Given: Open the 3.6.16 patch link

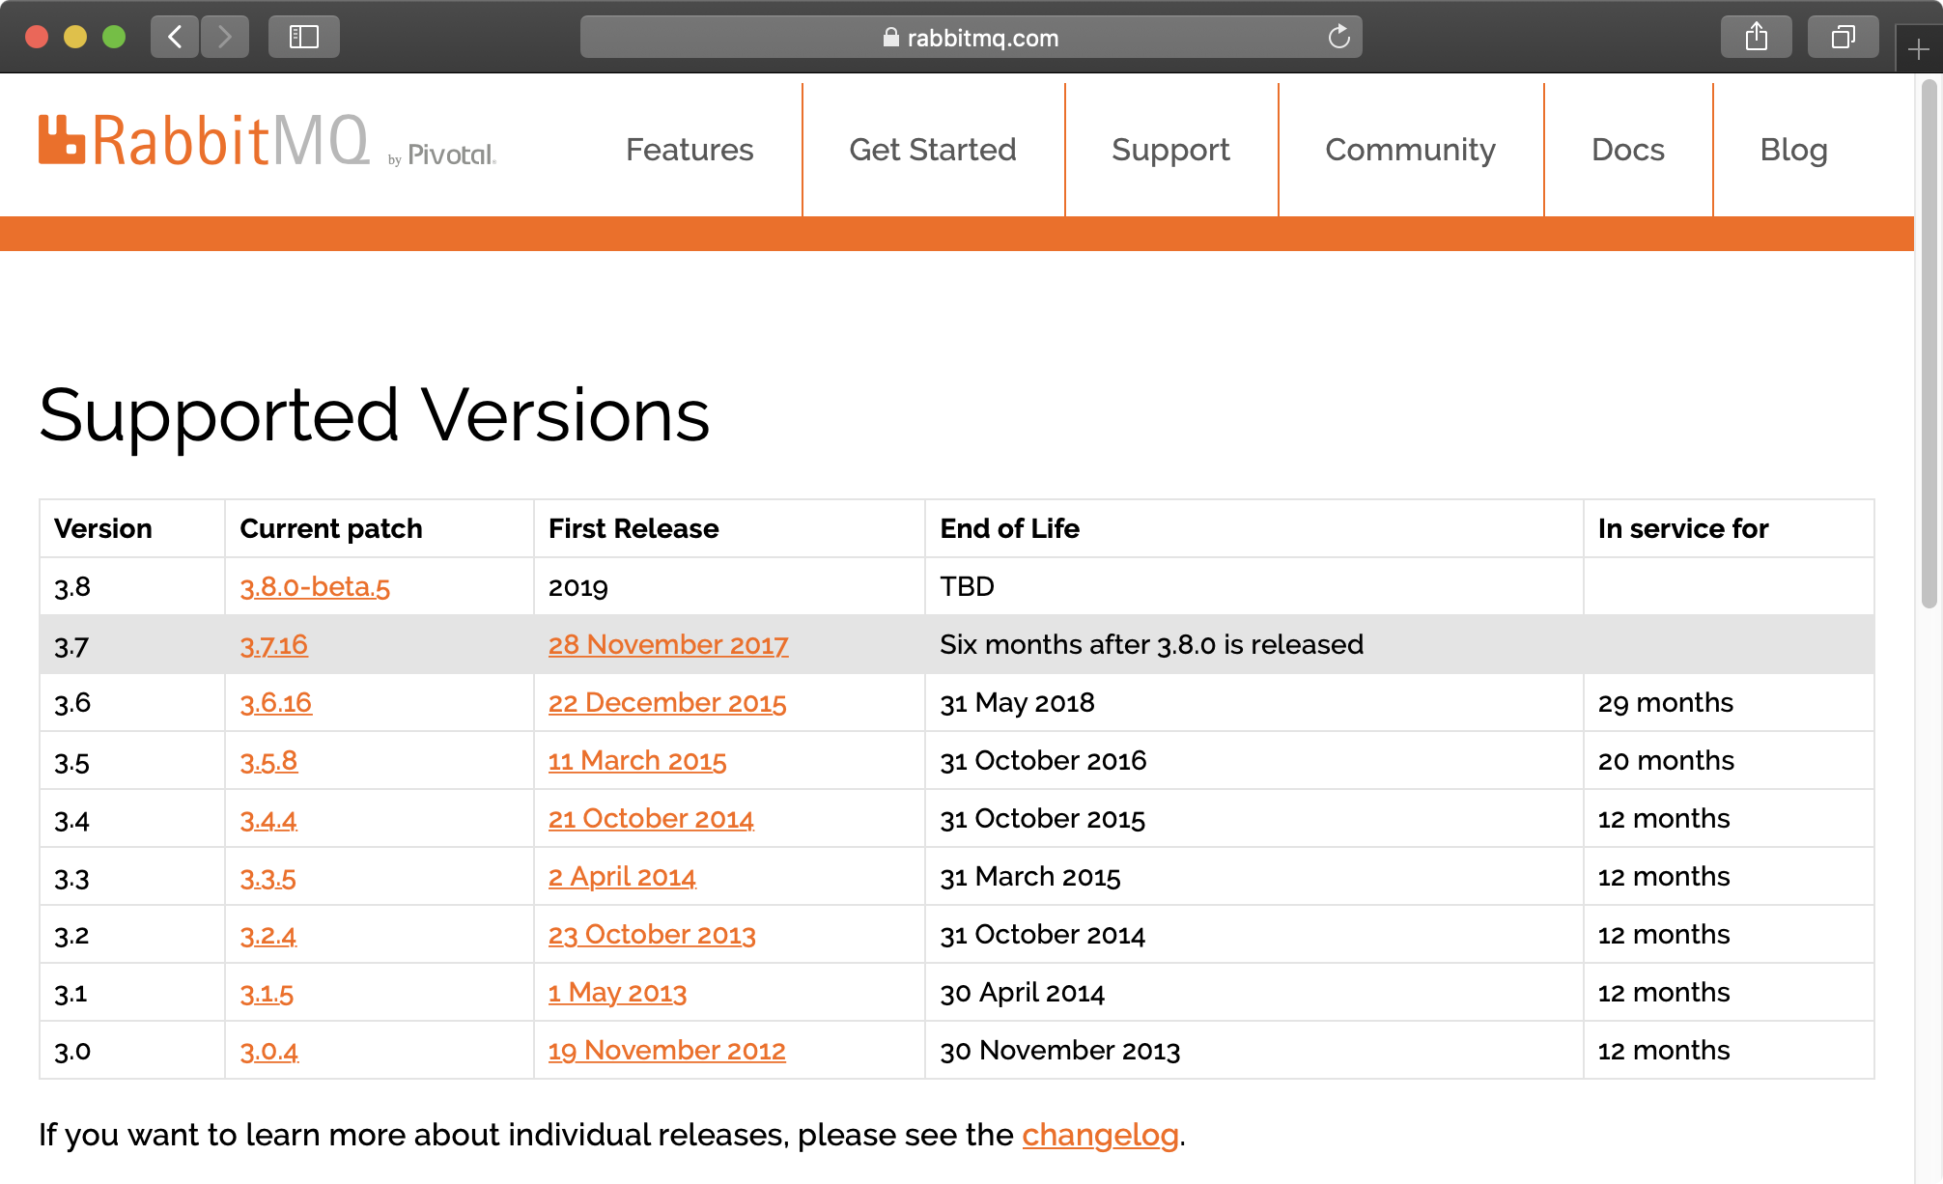Looking at the screenshot, I should 276,702.
